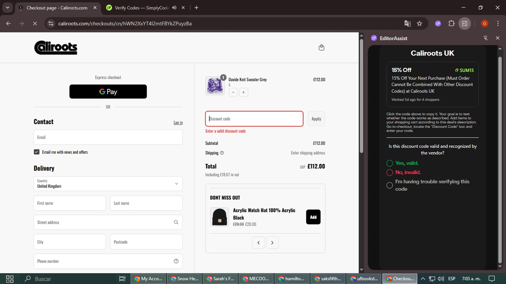506x284 pixels.
Task: Switch to saksfifth taskbar window
Action: [327, 279]
